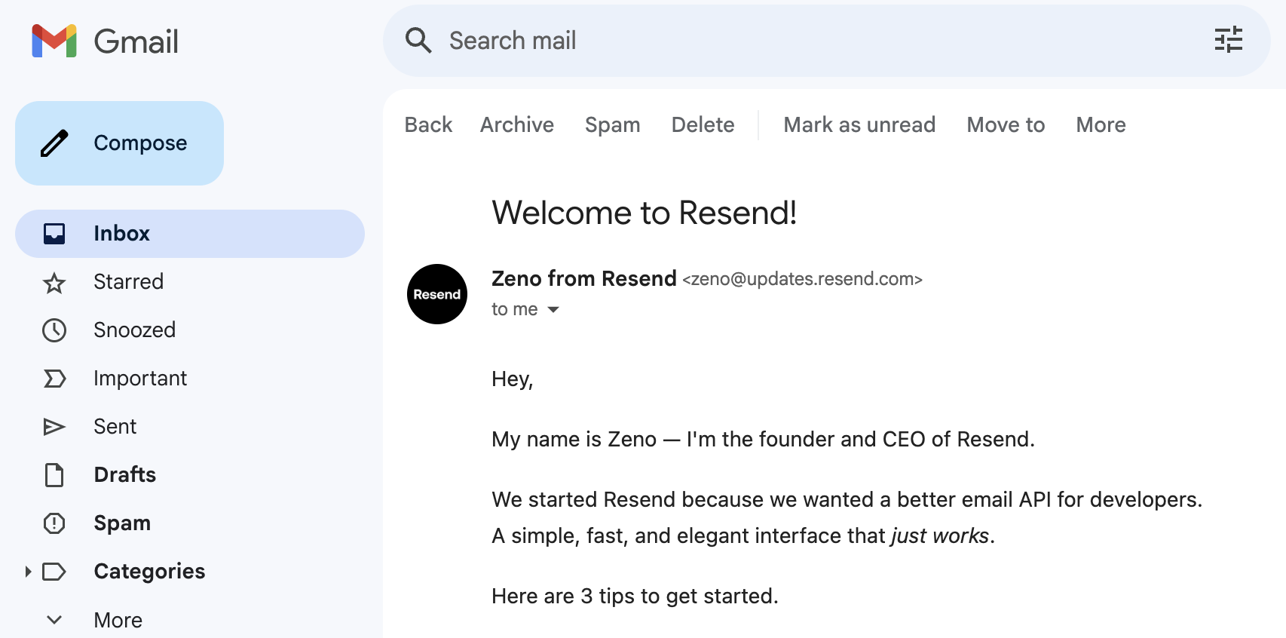Click the Gmail logo icon

click(54, 41)
